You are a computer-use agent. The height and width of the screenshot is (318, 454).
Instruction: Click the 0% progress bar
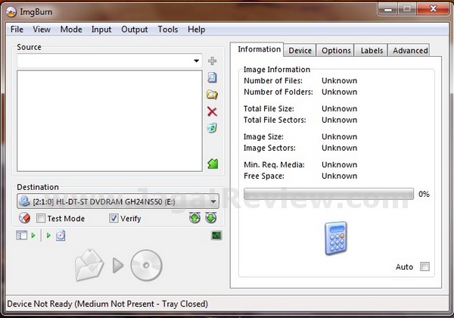coord(328,194)
